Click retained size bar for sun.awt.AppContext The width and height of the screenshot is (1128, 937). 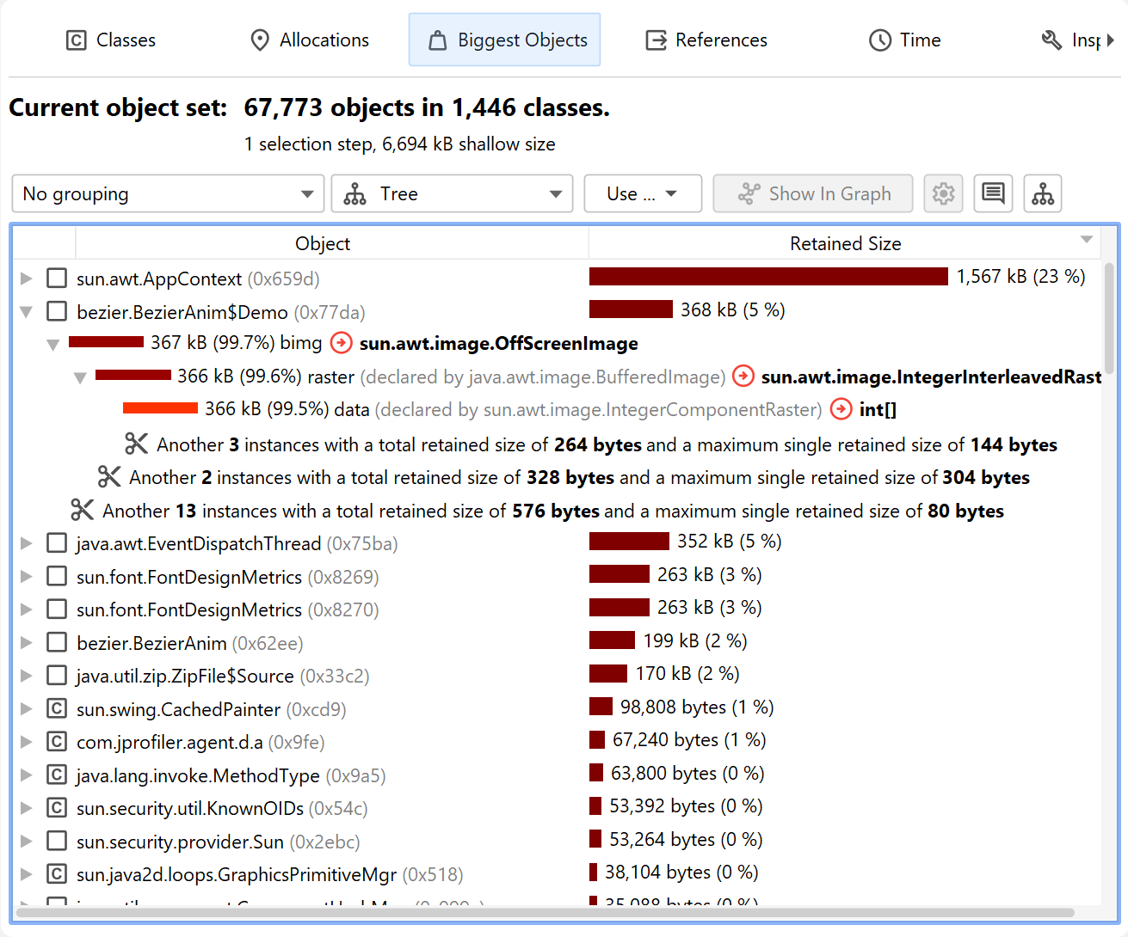767,277
